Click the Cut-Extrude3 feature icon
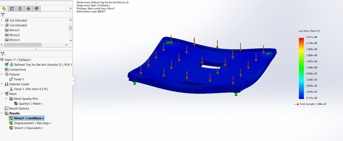This screenshot has width=343, height=141. coord(7,25)
